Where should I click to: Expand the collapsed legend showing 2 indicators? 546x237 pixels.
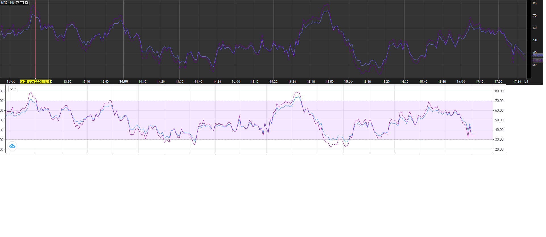click(13, 89)
